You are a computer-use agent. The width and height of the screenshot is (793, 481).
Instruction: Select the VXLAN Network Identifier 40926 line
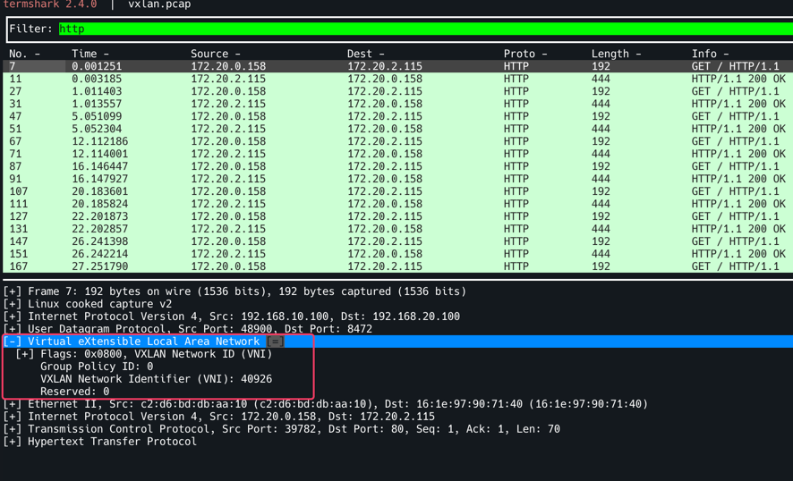[x=156, y=379]
